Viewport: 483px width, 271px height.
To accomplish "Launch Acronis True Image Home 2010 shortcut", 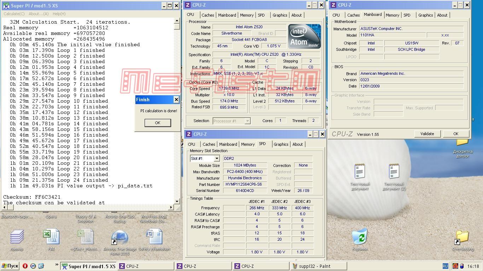I will 120,237.
